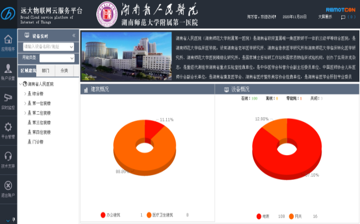360x224 pixels.
Task: Switch to the 部门 tab
Action: click(x=46, y=71)
